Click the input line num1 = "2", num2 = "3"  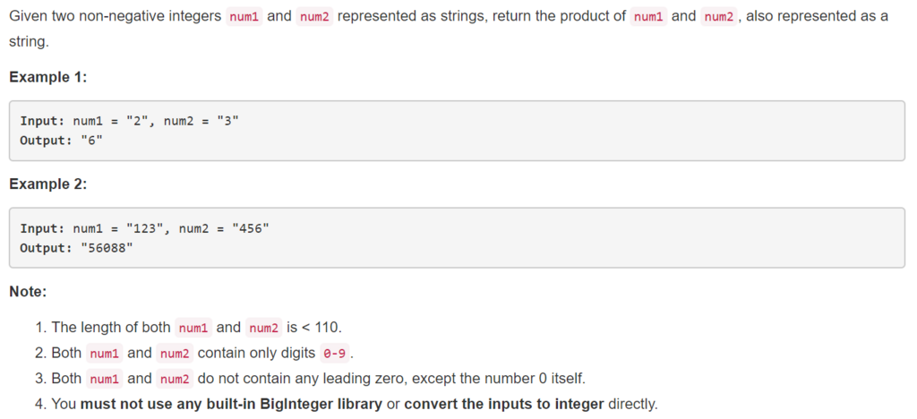pyautogui.click(x=129, y=121)
